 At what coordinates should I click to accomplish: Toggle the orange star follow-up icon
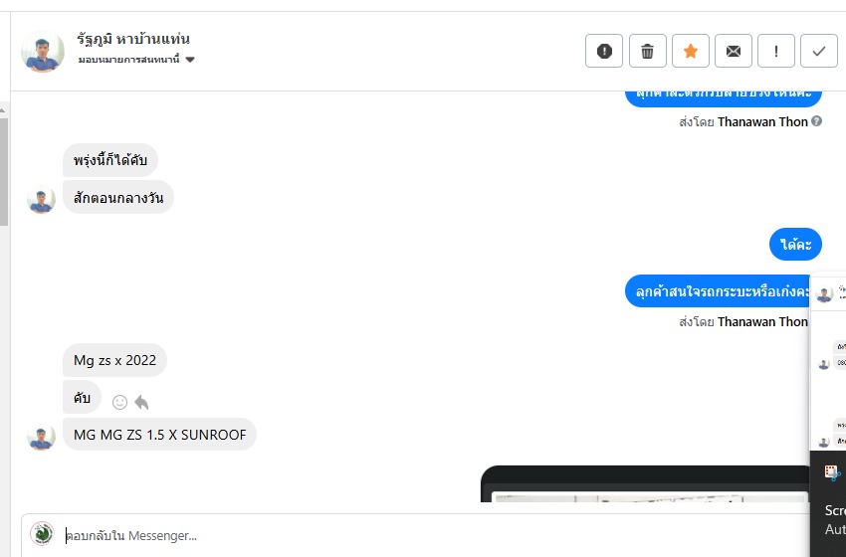(x=690, y=51)
